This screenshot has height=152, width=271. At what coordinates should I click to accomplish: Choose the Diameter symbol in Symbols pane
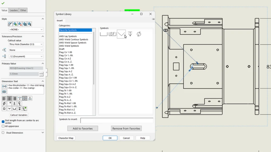pyautogui.click(x=139, y=34)
